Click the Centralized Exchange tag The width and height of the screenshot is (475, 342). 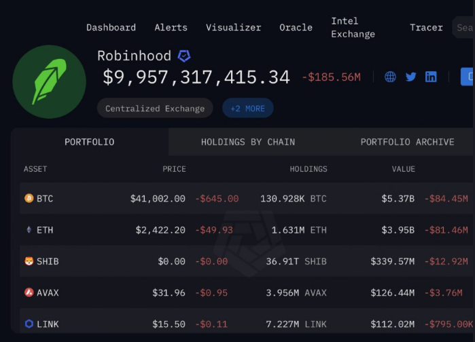(x=154, y=109)
